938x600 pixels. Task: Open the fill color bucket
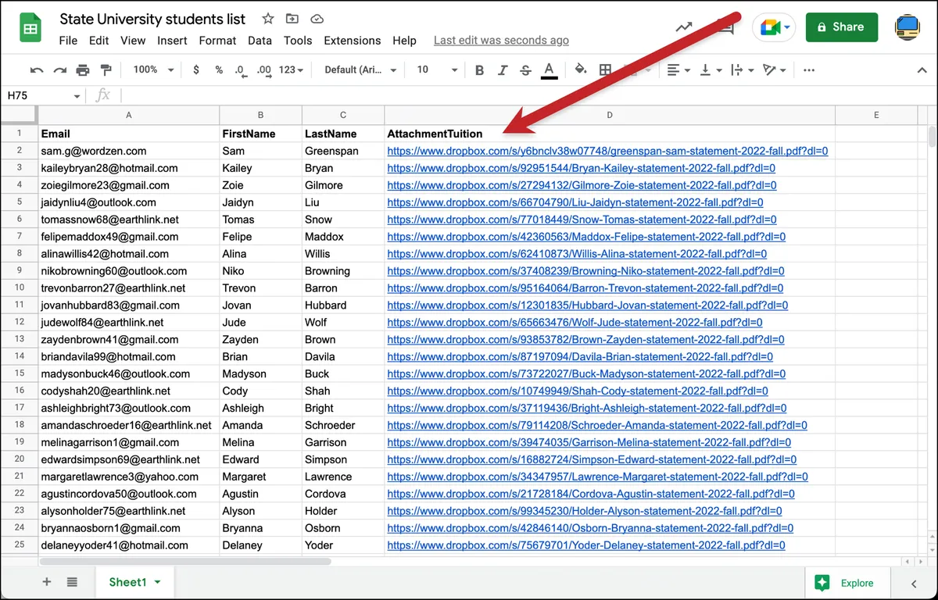coord(581,70)
